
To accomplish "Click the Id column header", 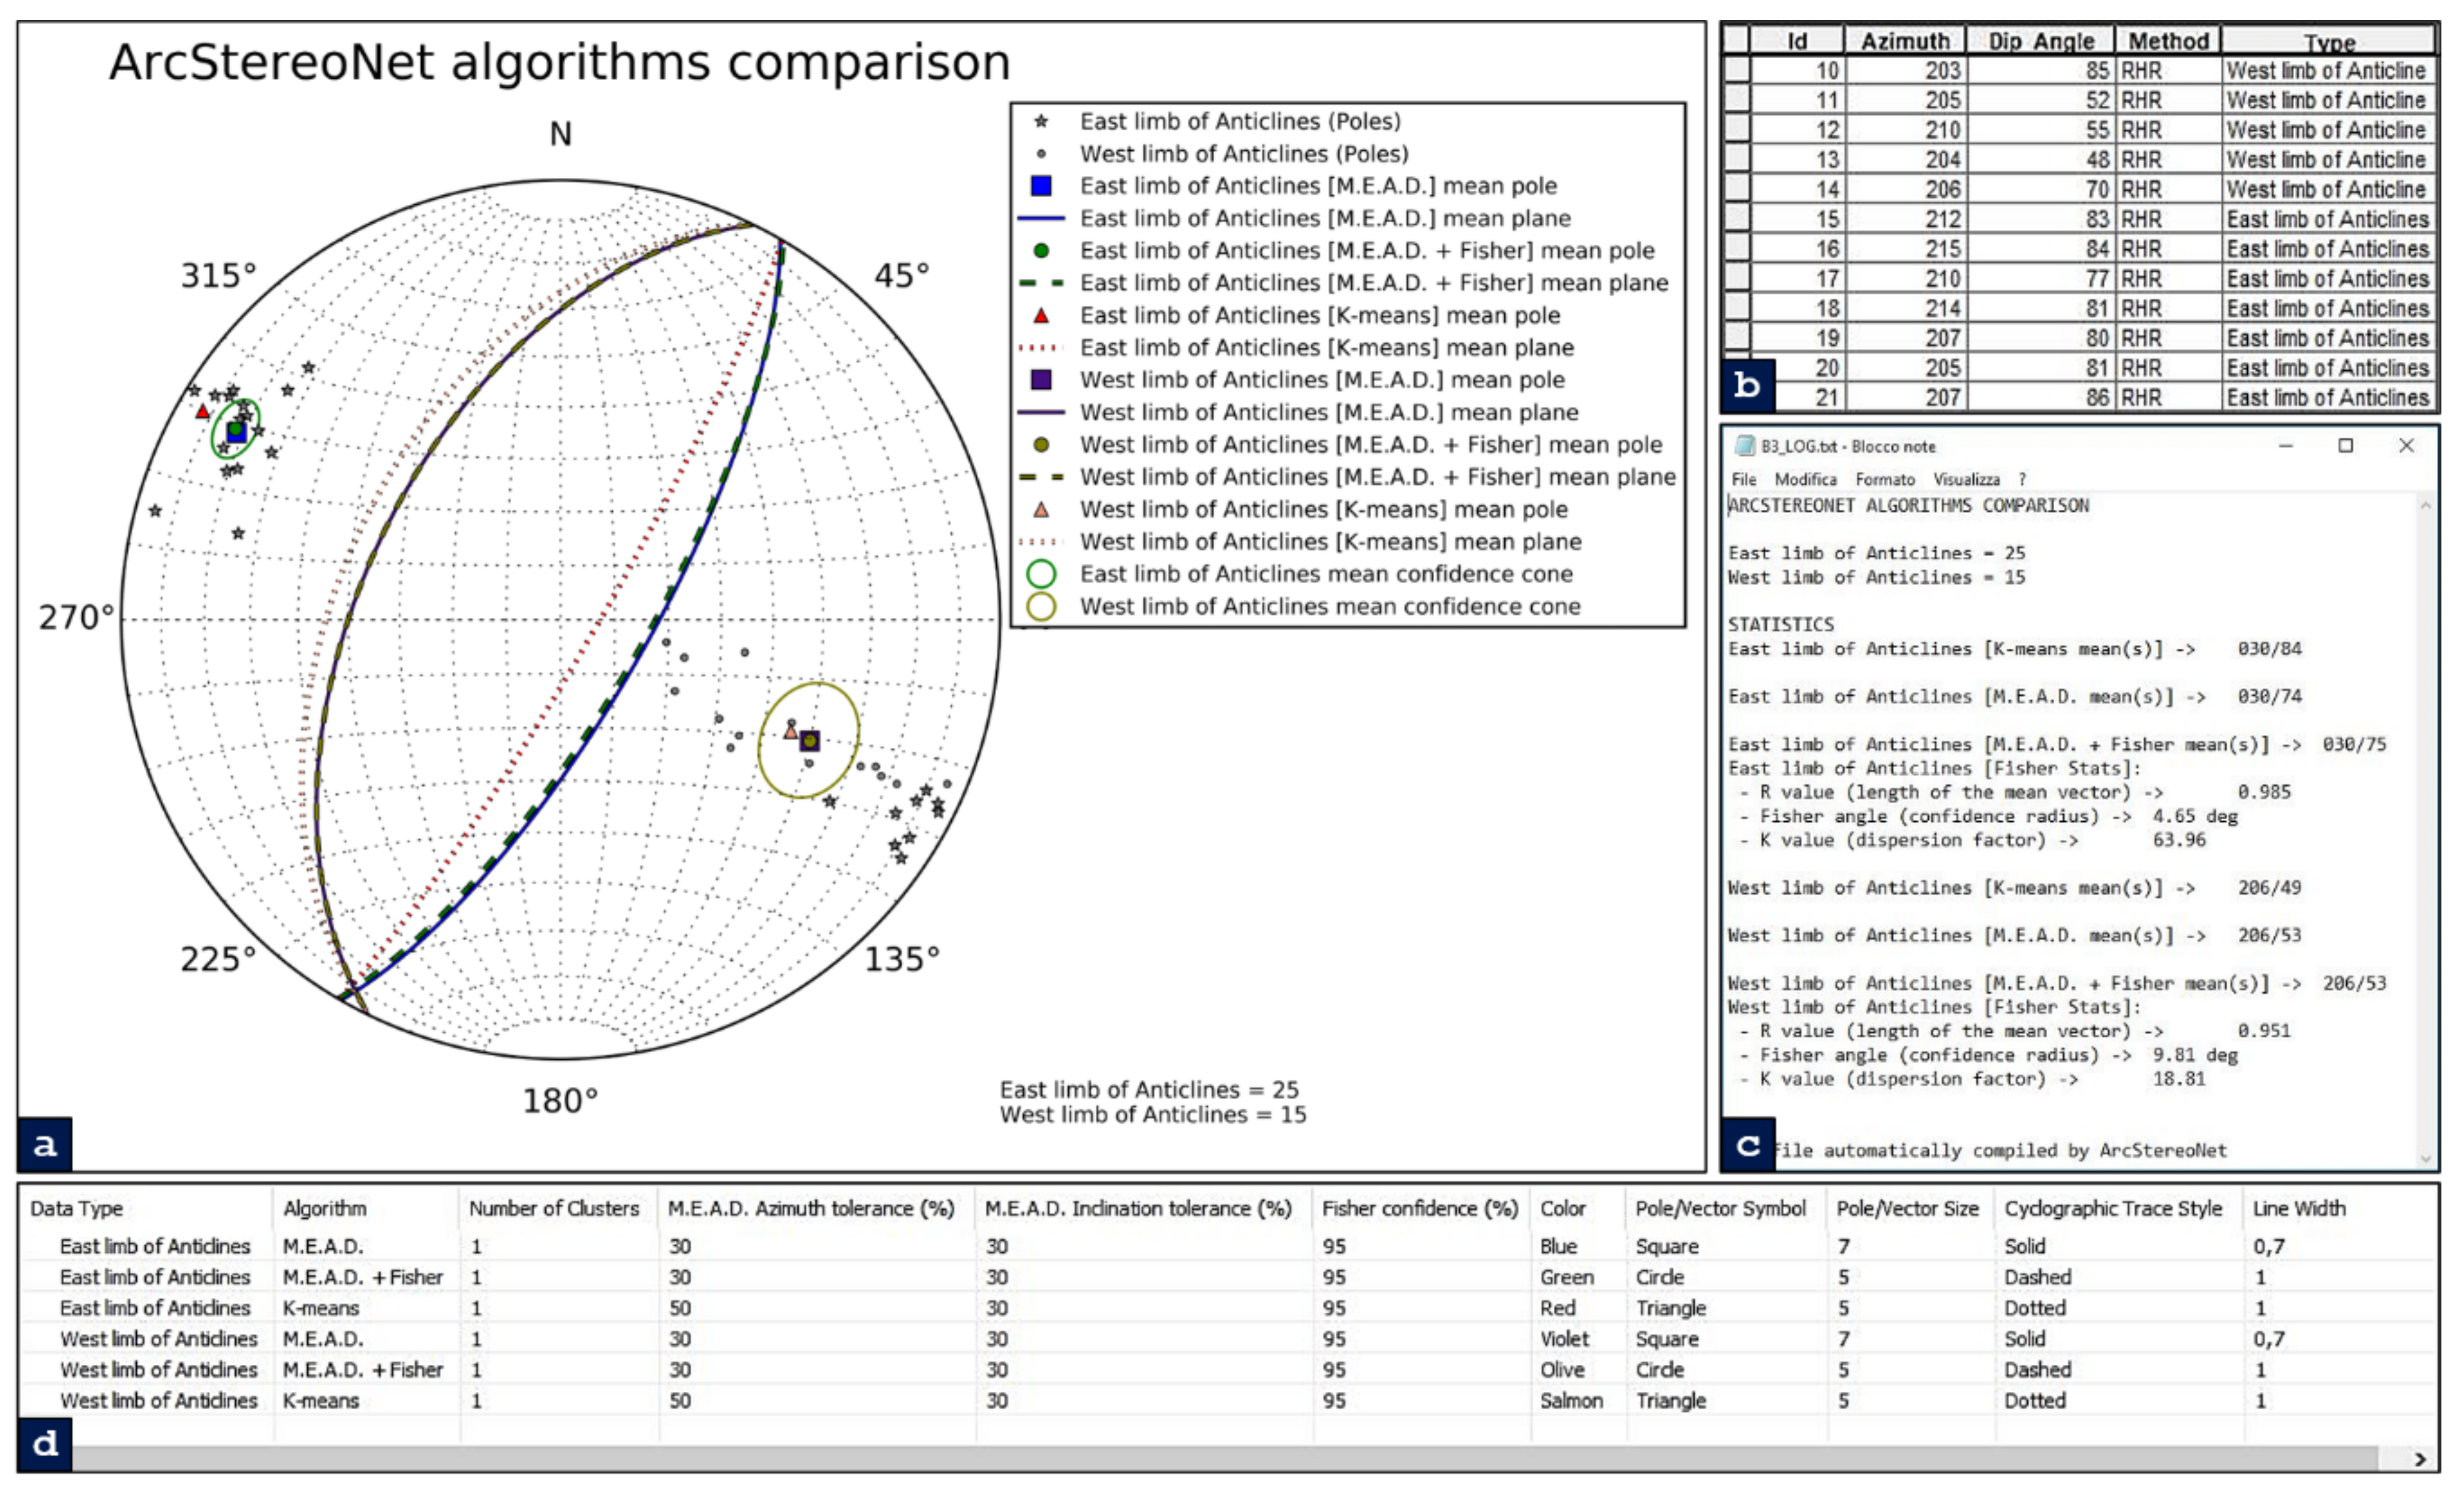I will click(x=1797, y=41).
